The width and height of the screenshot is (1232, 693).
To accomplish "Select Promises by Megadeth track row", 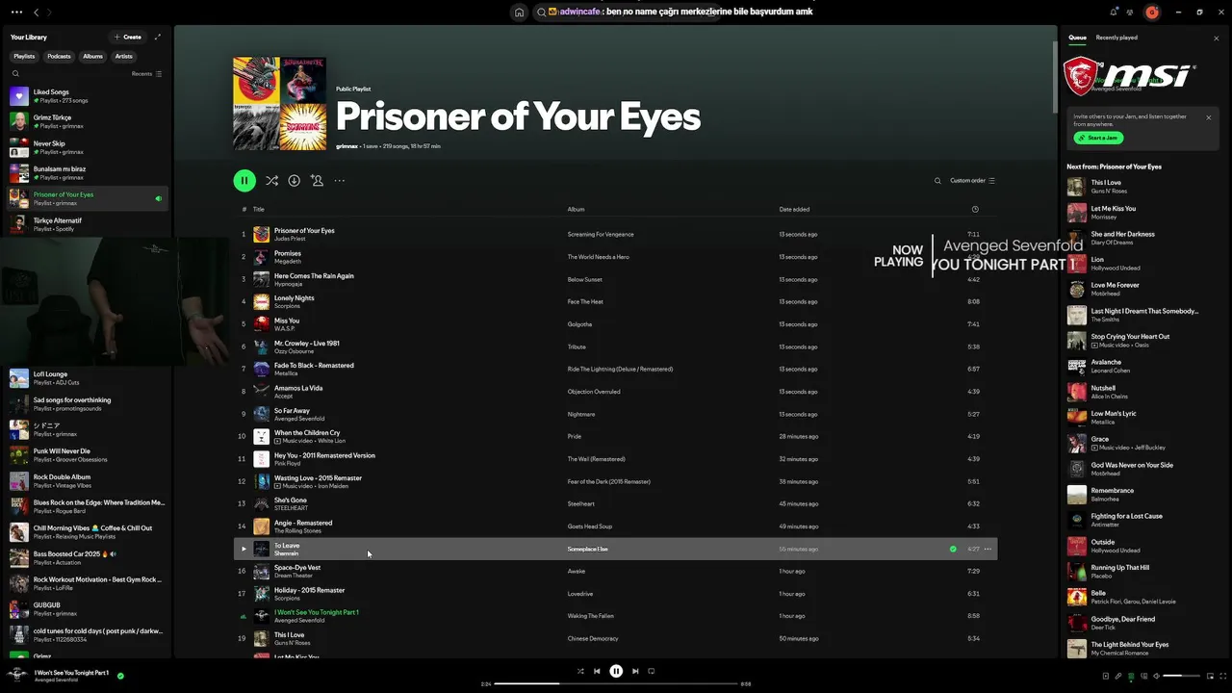I will (x=616, y=257).
